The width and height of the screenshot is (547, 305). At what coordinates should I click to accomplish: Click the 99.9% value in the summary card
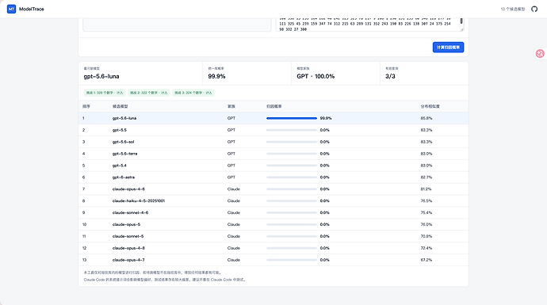coord(216,76)
